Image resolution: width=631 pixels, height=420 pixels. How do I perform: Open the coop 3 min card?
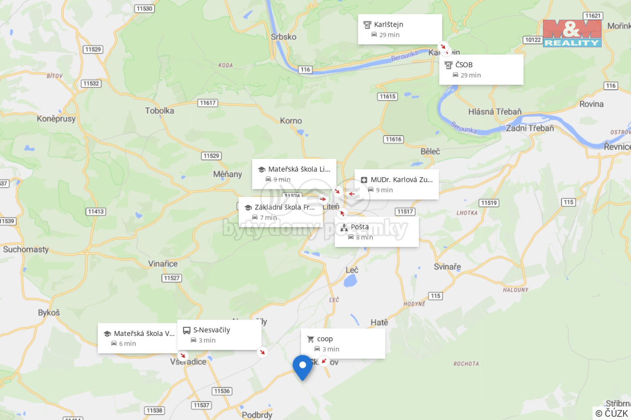[343, 344]
